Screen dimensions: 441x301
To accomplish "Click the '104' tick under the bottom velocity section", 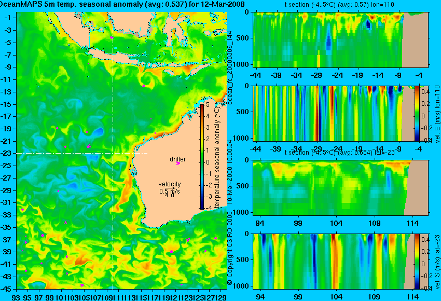I will click(x=336, y=297).
